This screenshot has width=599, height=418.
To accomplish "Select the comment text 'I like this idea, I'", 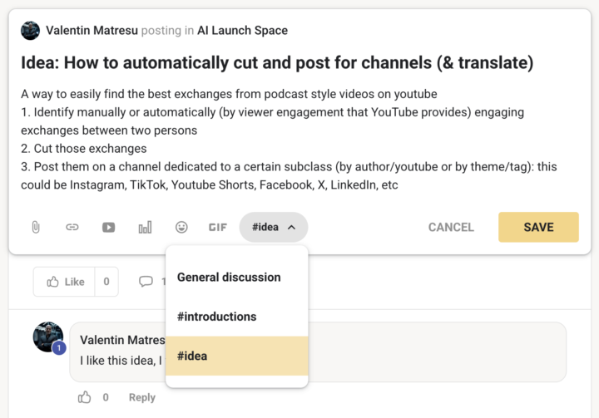I will coord(121,361).
